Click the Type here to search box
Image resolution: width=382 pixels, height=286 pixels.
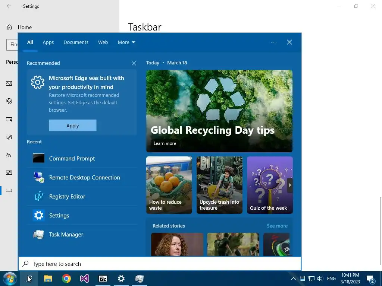pos(160,264)
